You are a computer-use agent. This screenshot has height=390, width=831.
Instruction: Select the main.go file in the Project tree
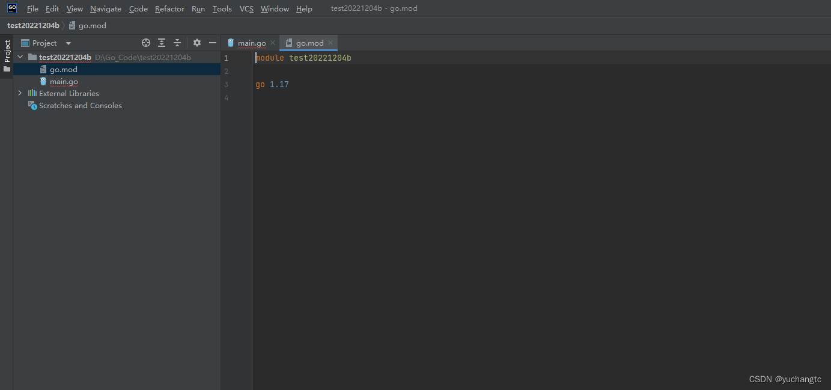pos(63,81)
